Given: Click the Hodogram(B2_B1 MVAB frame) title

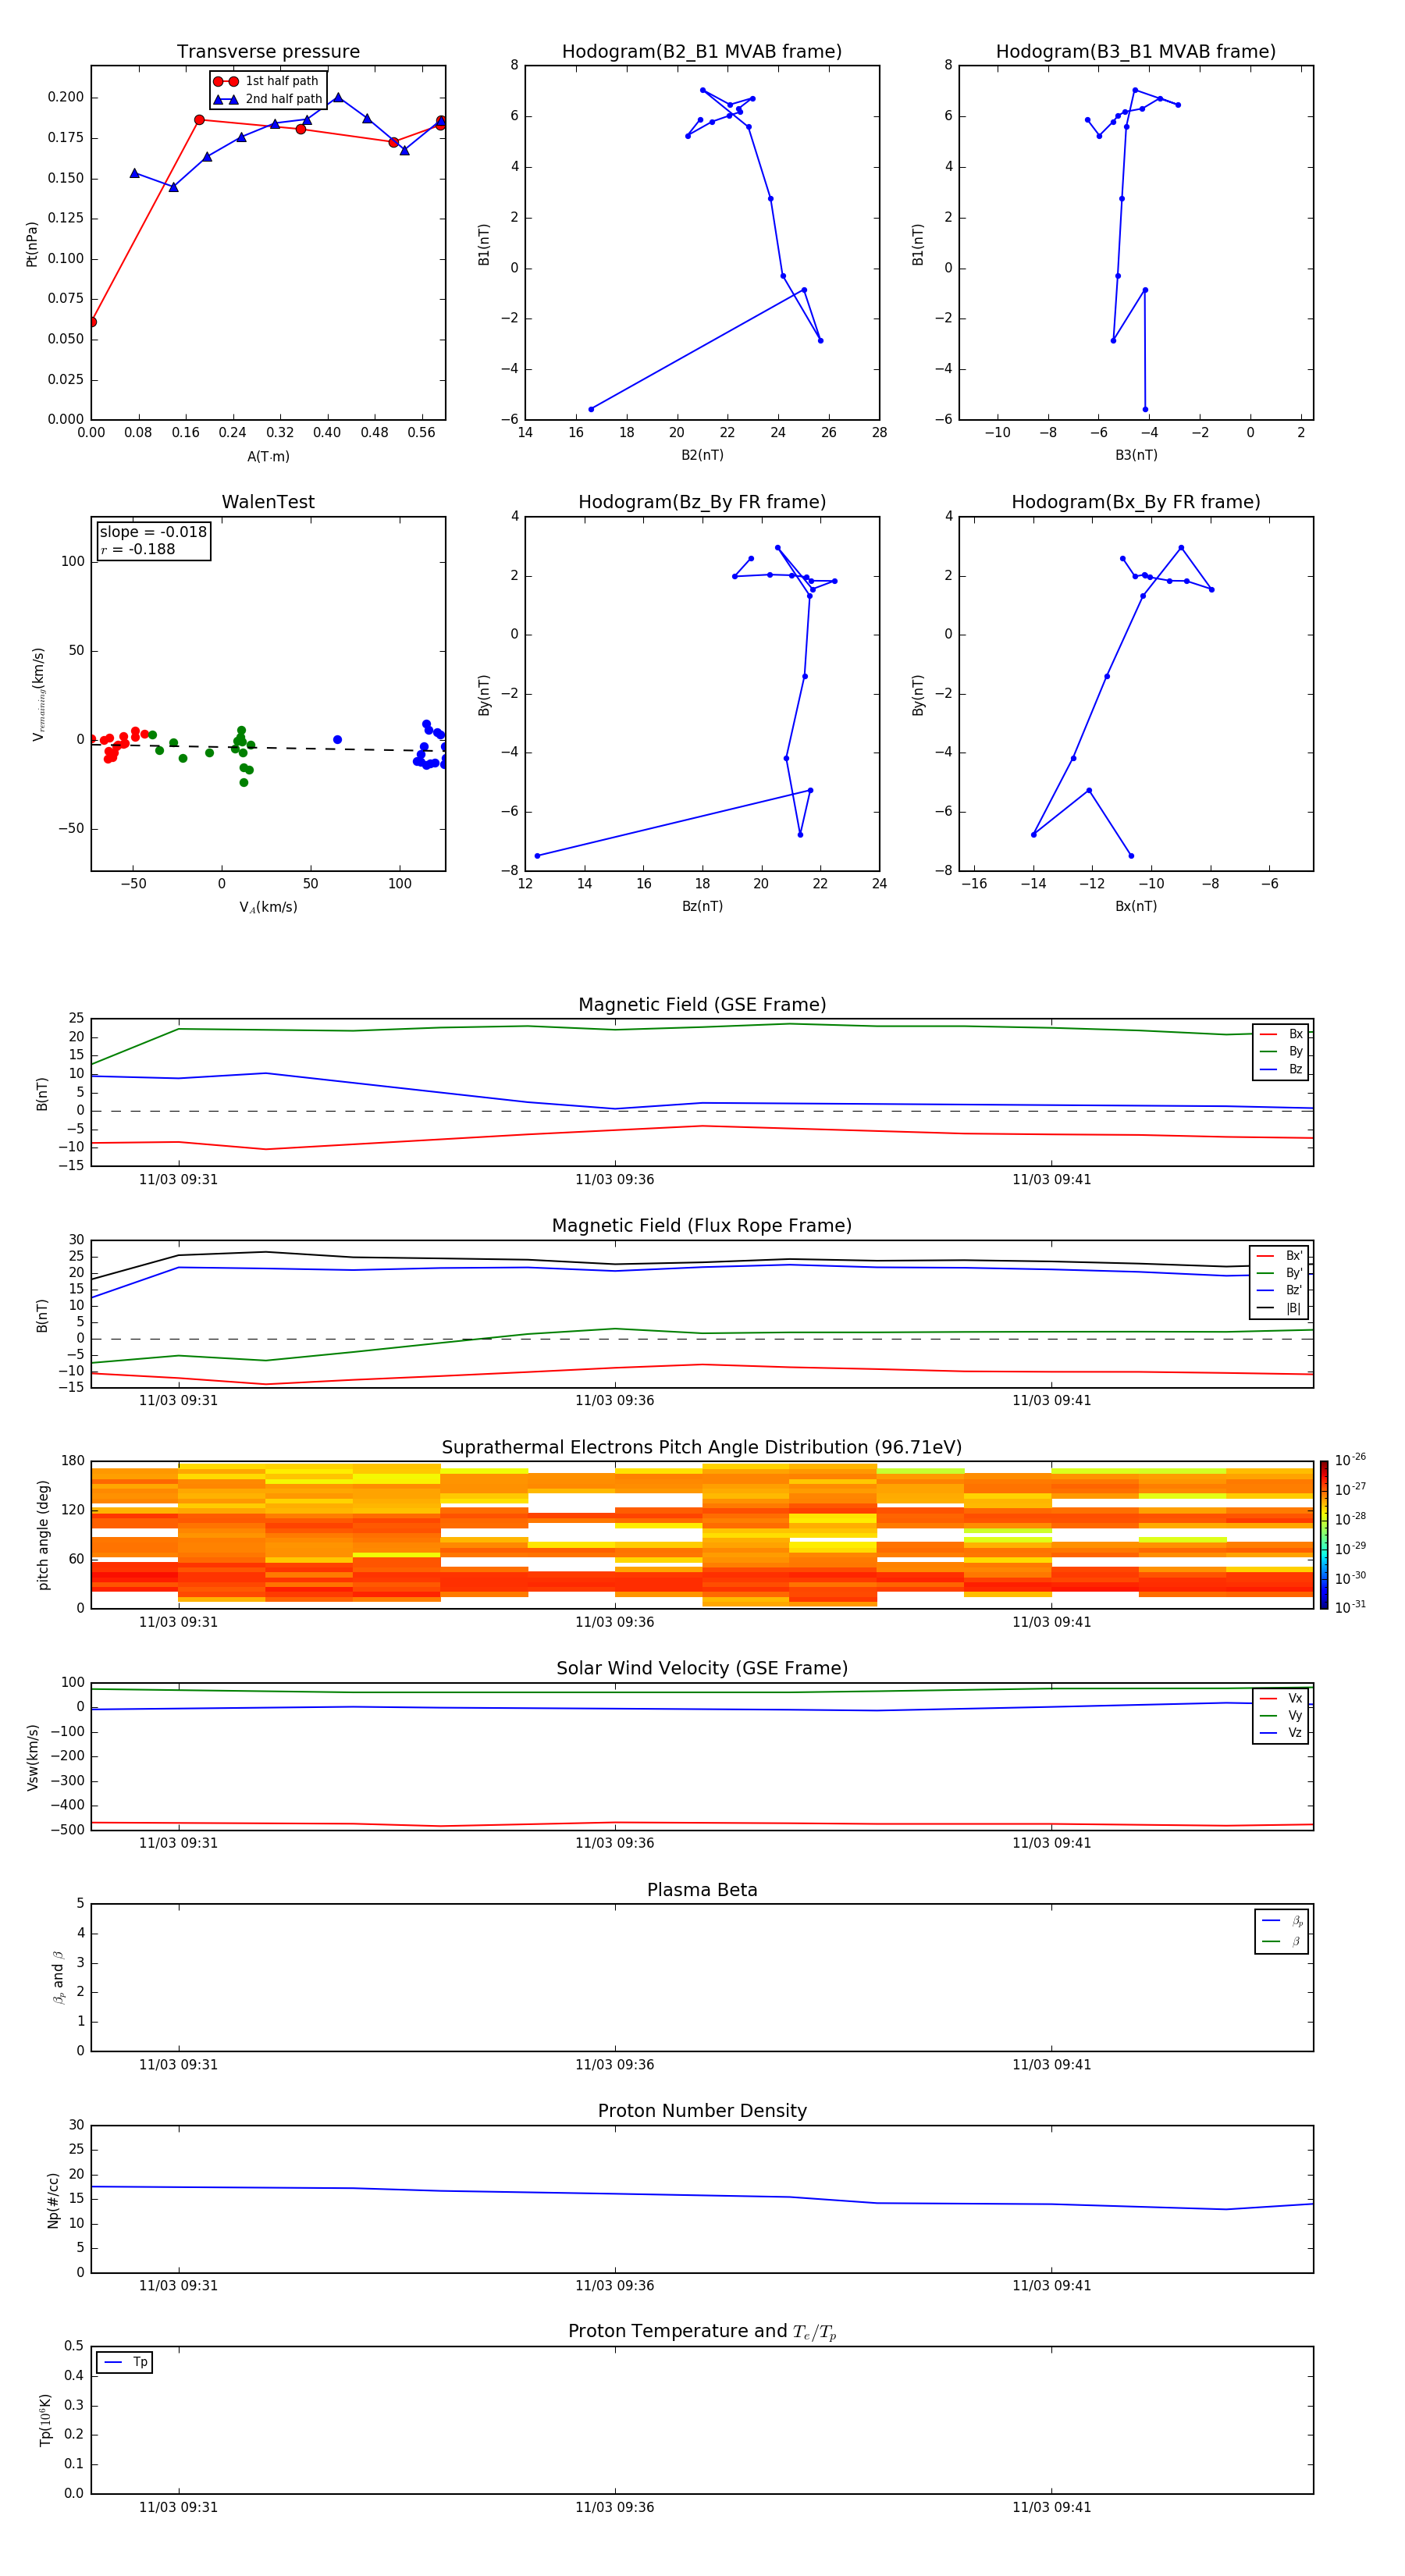Looking at the screenshot, I should click(702, 52).
